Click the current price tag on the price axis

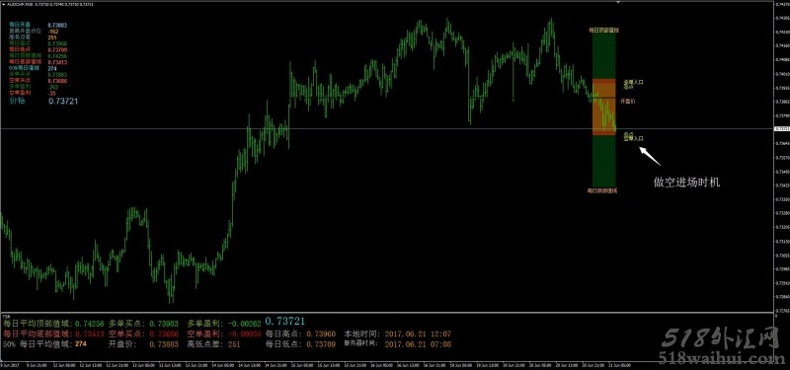[x=781, y=129]
